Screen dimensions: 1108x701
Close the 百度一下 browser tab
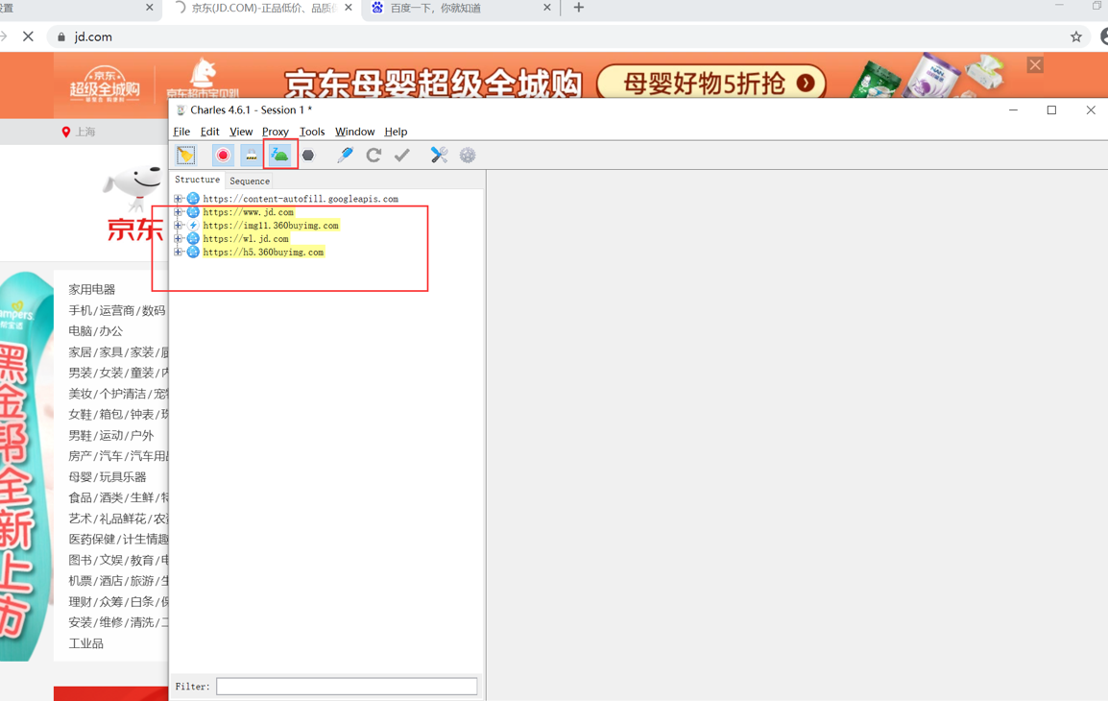[x=547, y=8]
